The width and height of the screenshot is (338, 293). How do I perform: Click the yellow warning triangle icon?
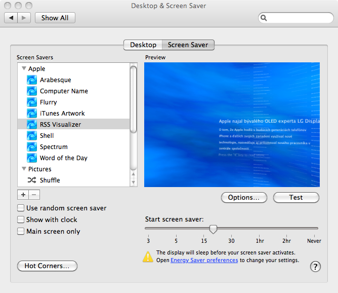tap(148, 257)
